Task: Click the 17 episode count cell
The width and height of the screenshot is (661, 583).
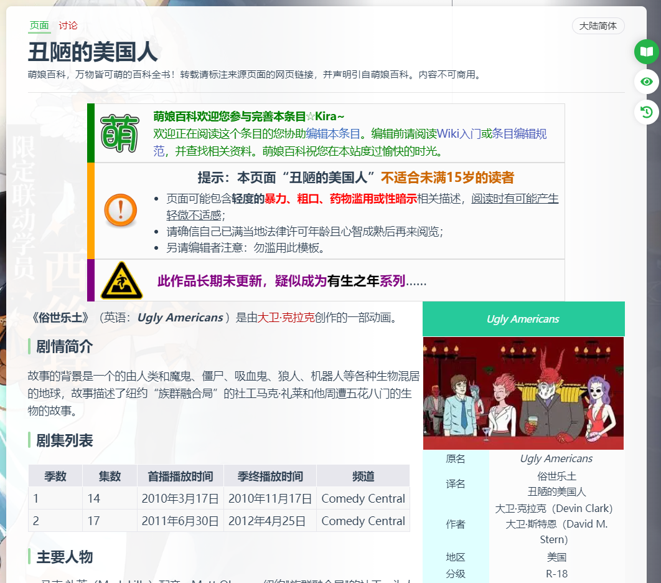Action: pos(110,521)
